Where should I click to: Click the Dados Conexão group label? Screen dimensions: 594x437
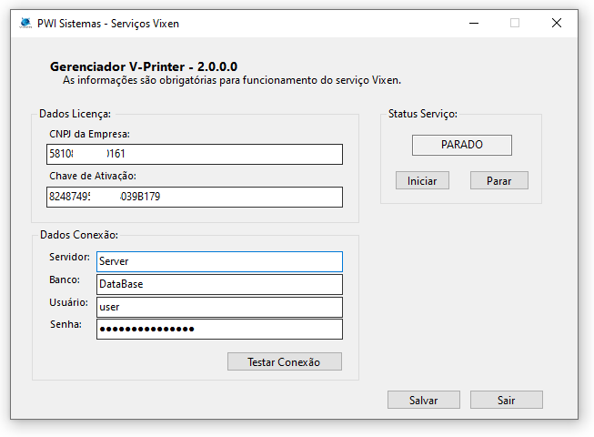tap(79, 235)
